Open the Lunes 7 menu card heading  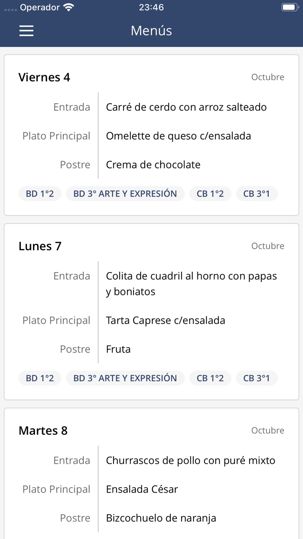[x=40, y=246]
